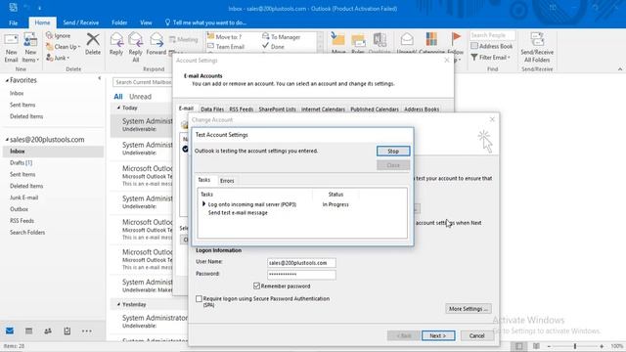Collapse the ribbon with the caret

(620, 69)
